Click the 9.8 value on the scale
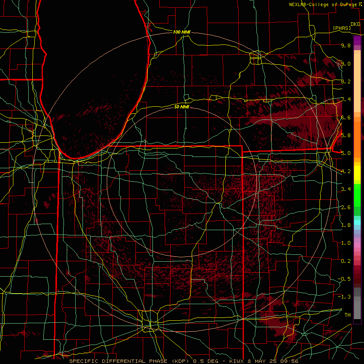This screenshot has height=364, width=364. click(x=346, y=45)
